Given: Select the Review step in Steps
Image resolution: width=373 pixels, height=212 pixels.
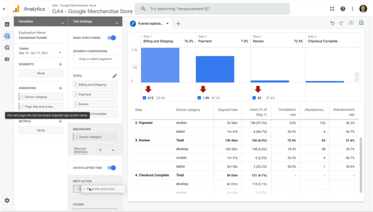Looking at the screenshot, I should click(x=95, y=104).
